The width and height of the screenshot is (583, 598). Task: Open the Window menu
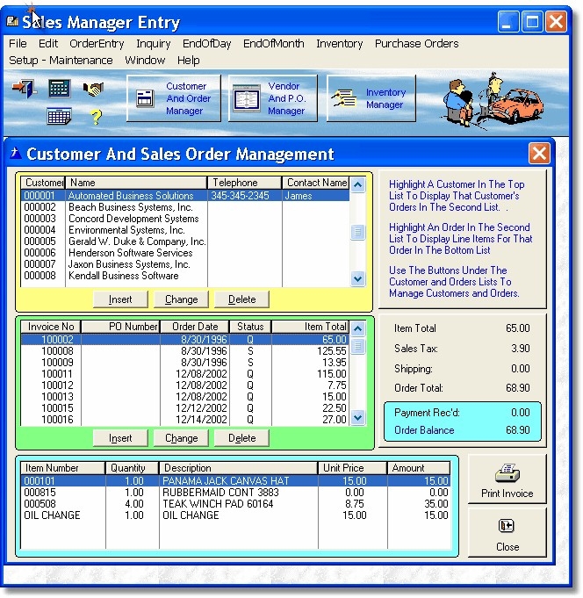coord(145,61)
